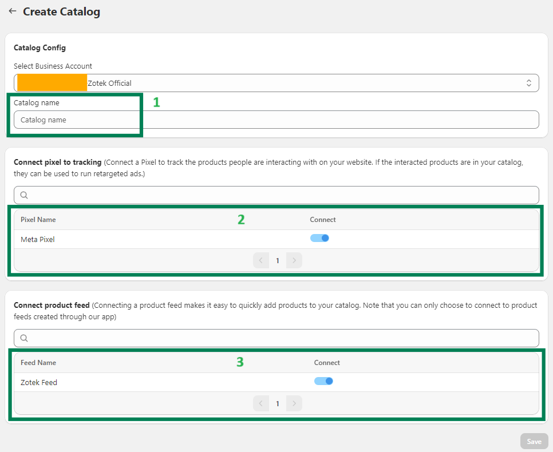Open the Select Business Account dropdown

coord(276,83)
